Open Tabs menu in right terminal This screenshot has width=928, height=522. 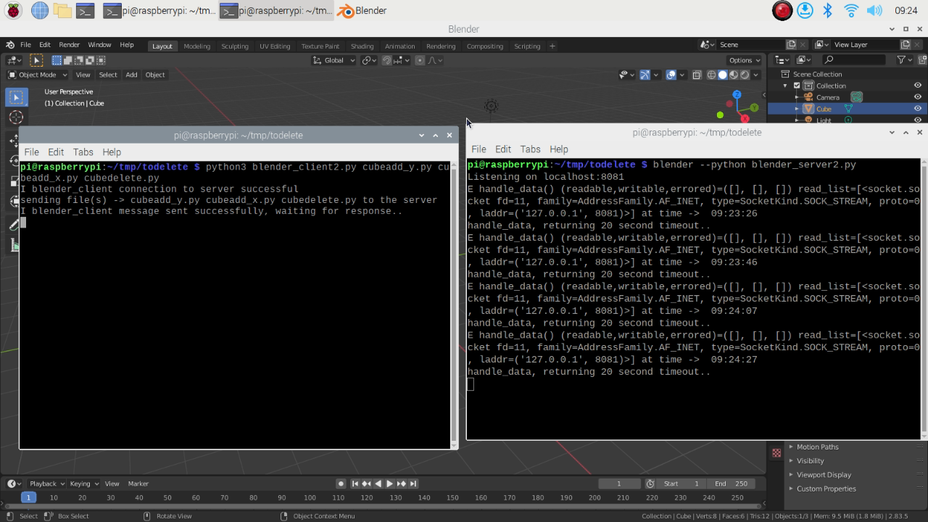click(x=530, y=149)
